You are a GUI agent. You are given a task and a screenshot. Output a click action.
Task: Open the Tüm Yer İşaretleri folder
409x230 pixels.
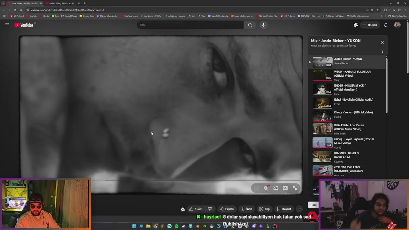[397, 16]
